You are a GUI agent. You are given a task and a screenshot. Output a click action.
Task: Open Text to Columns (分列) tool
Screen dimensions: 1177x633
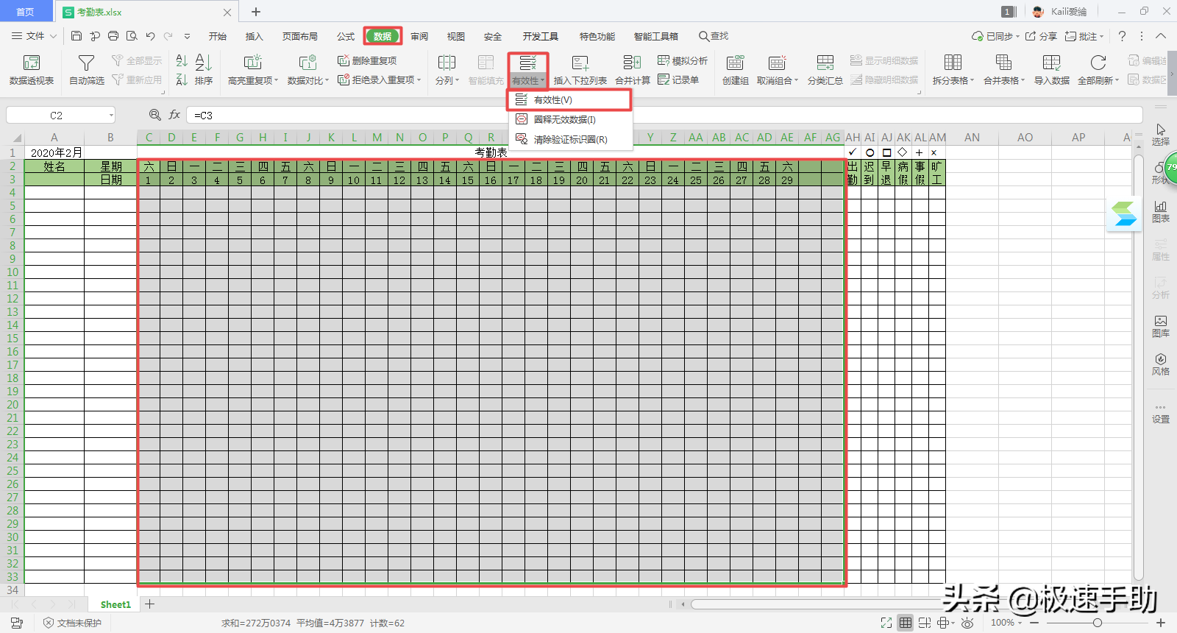(447, 69)
